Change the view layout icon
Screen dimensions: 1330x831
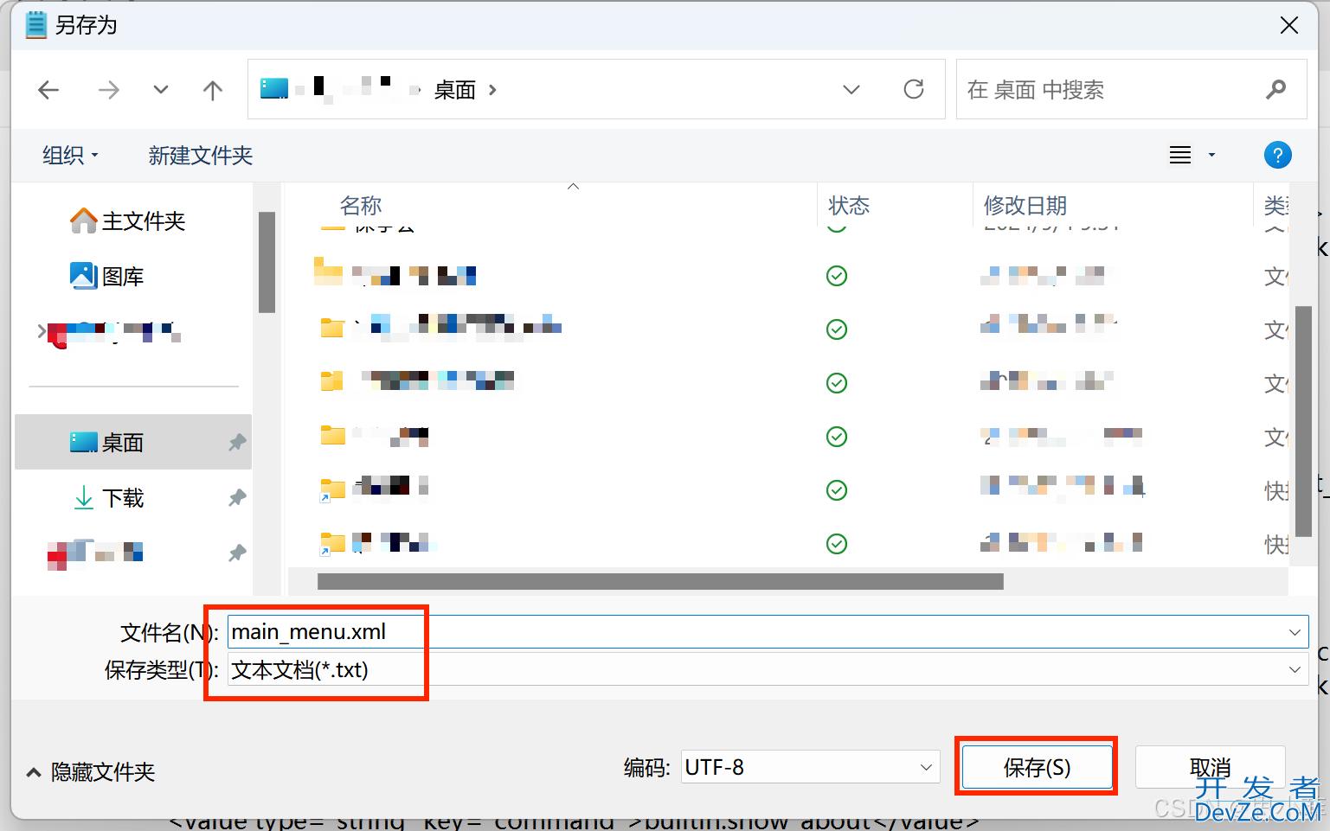tap(1180, 156)
